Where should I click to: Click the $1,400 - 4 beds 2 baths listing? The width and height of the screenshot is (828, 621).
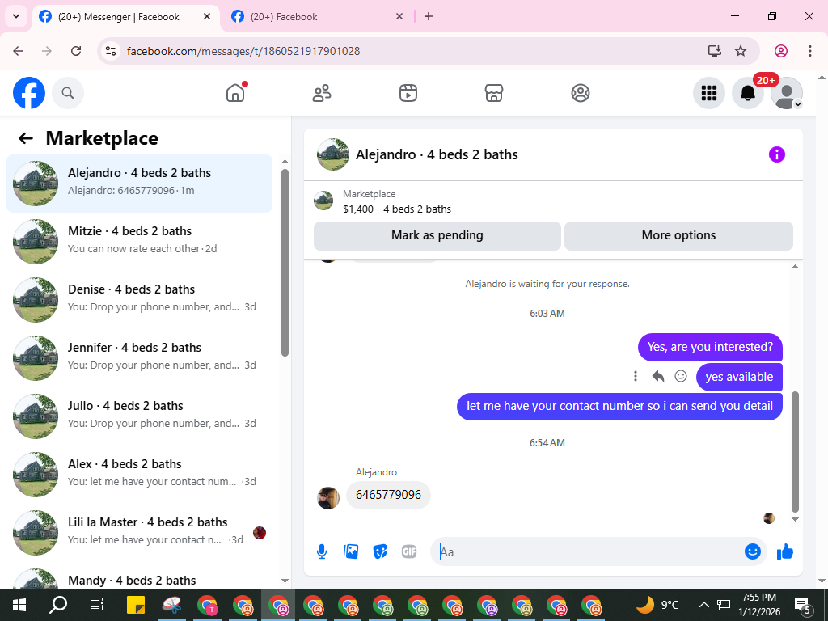tap(396, 209)
